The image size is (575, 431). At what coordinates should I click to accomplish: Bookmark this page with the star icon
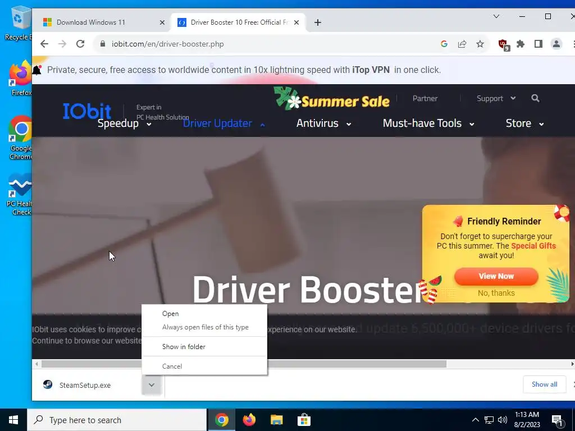(480, 44)
